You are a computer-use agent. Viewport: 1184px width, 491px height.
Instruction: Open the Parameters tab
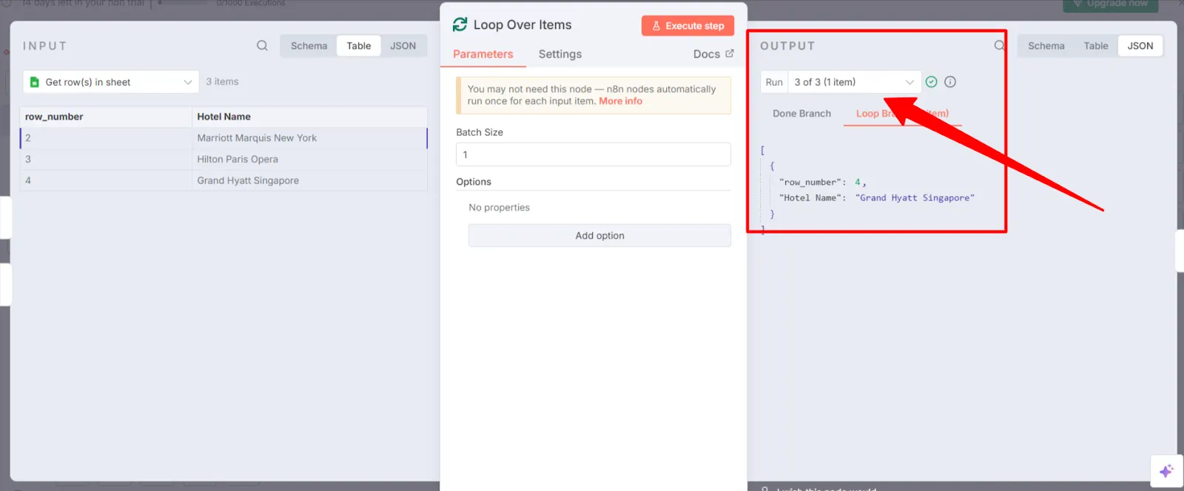[x=483, y=54]
